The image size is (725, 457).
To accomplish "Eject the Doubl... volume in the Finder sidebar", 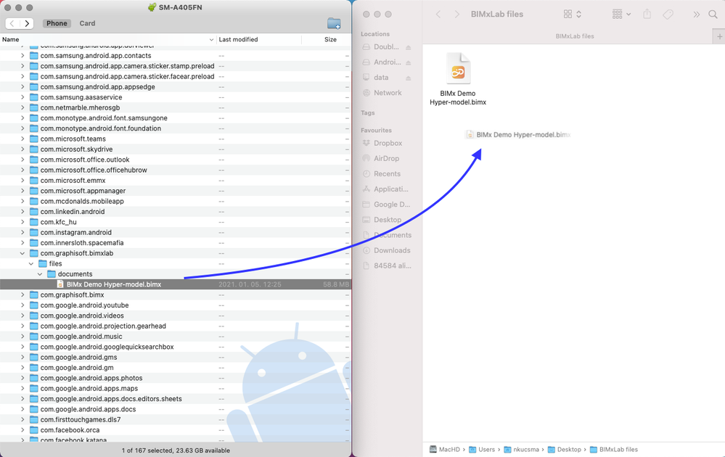I will click(x=409, y=47).
